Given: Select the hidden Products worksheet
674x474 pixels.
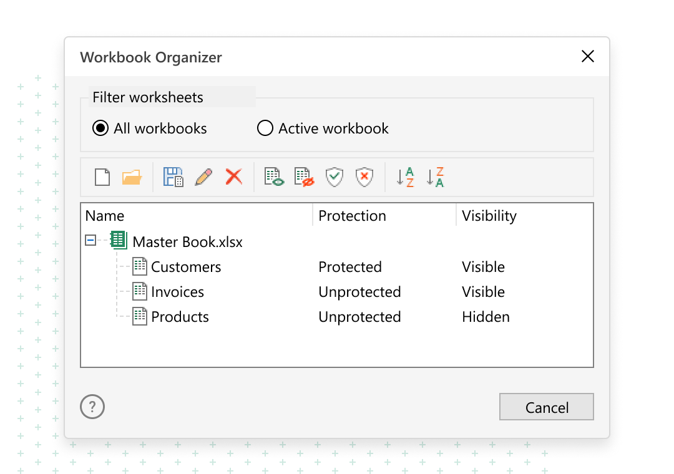Looking at the screenshot, I should pyautogui.click(x=179, y=317).
